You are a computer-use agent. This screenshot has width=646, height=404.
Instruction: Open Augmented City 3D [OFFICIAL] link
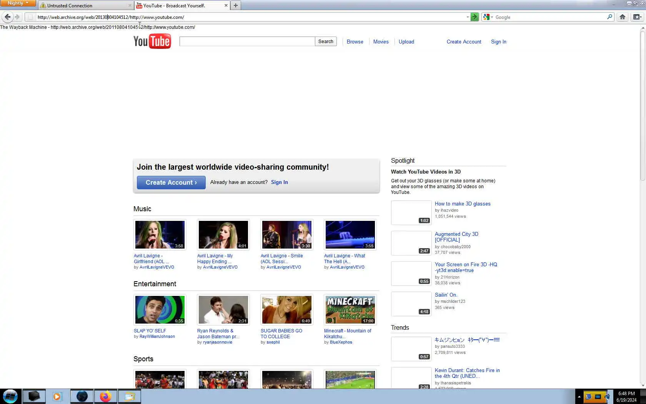[x=456, y=237]
